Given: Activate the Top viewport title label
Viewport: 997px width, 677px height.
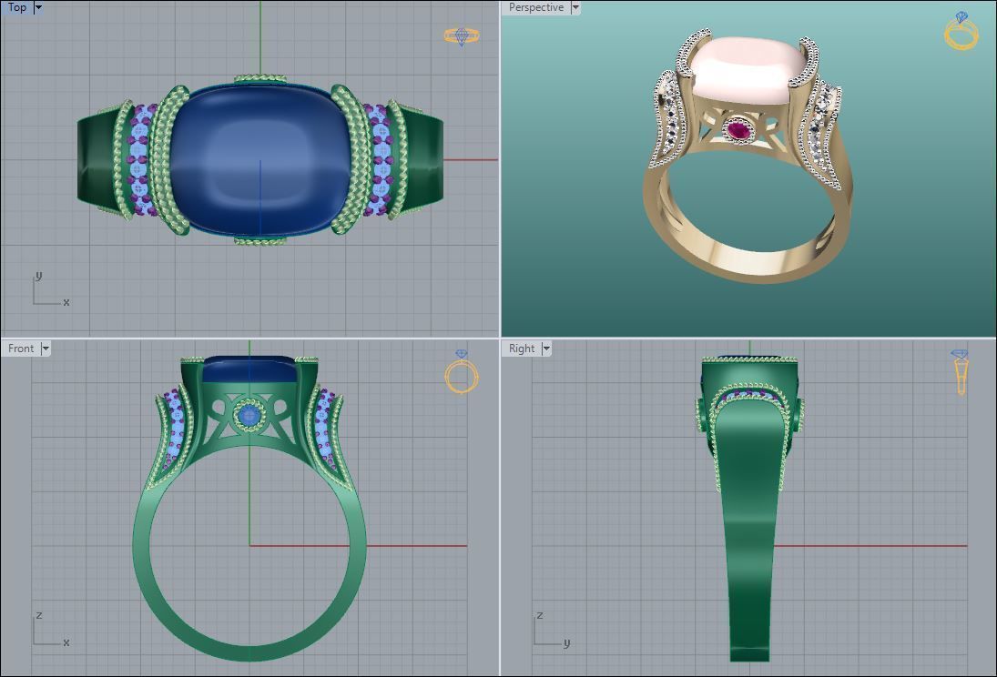Looking at the screenshot, I should click(x=17, y=7).
